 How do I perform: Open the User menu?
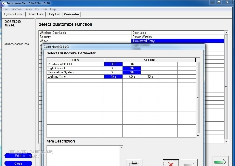pos(44,9)
